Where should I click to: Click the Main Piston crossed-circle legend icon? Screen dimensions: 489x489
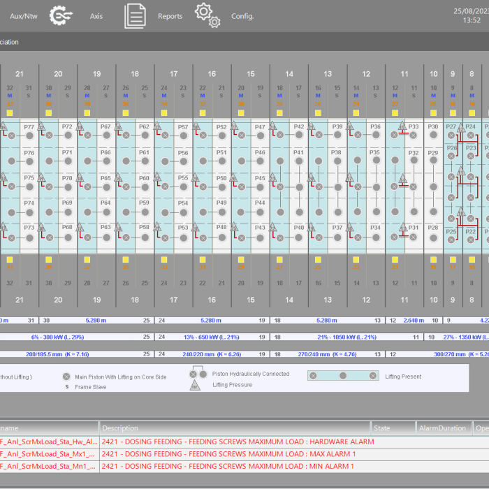pyautogui.click(x=66, y=376)
